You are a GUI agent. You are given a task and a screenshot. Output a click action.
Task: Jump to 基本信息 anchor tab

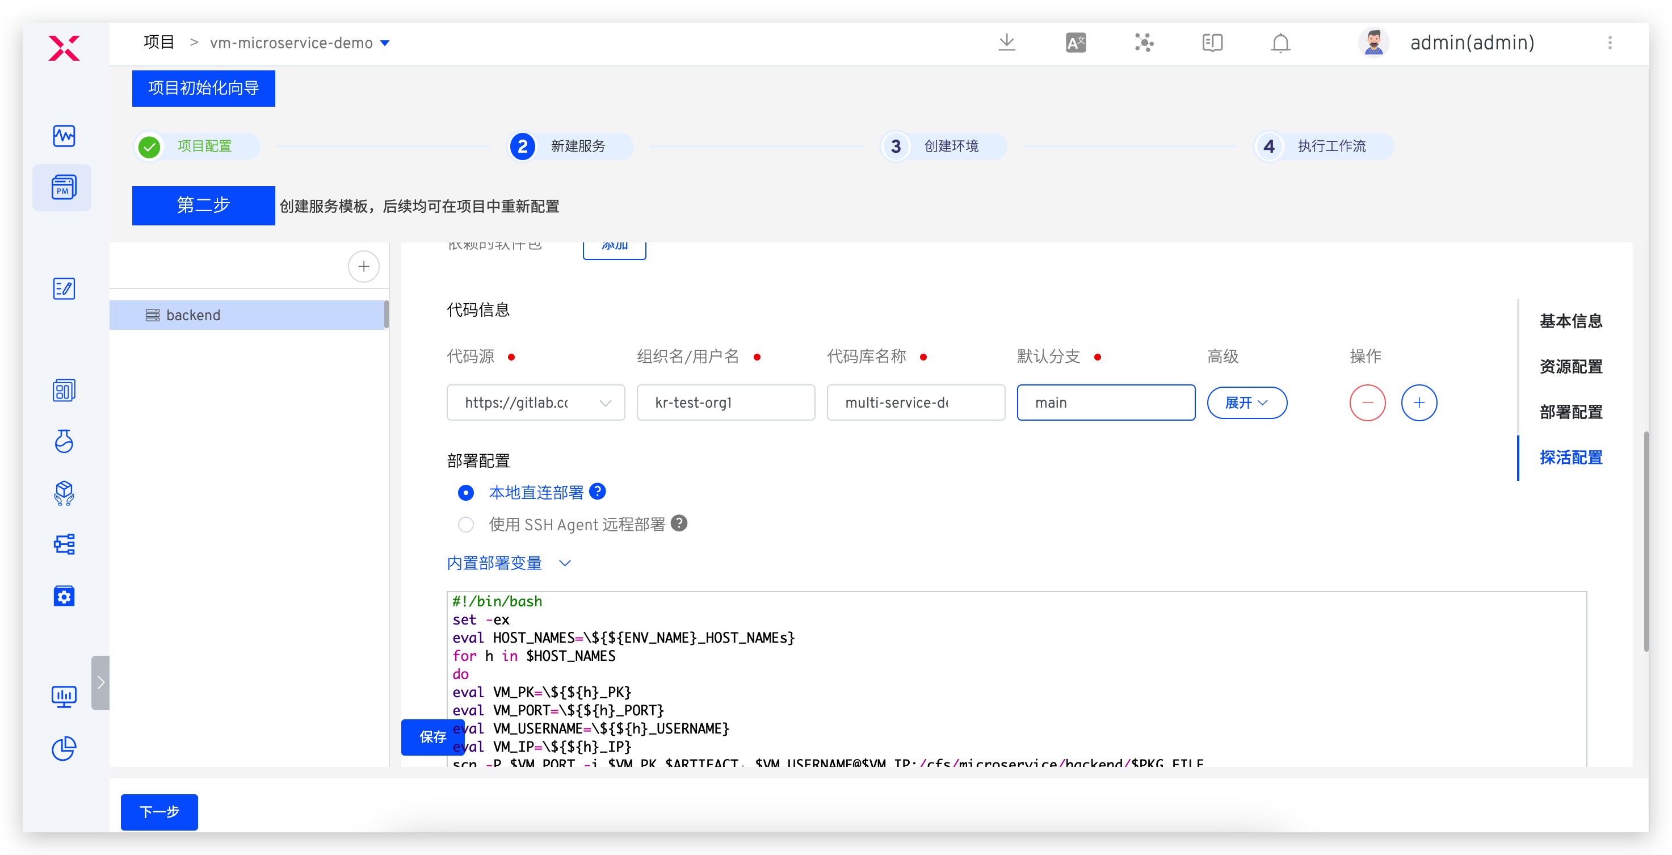coord(1571,321)
